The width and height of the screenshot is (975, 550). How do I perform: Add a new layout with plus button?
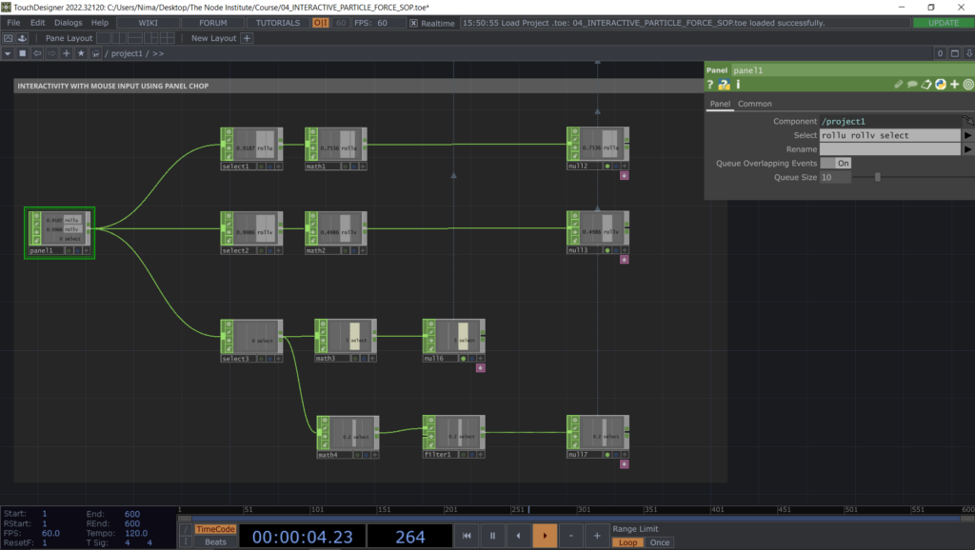247,38
